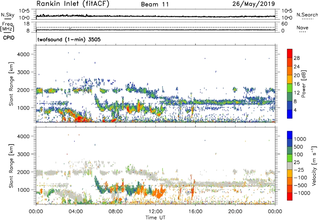Pick the orange -500 to -100 Velocity segment

290,181
